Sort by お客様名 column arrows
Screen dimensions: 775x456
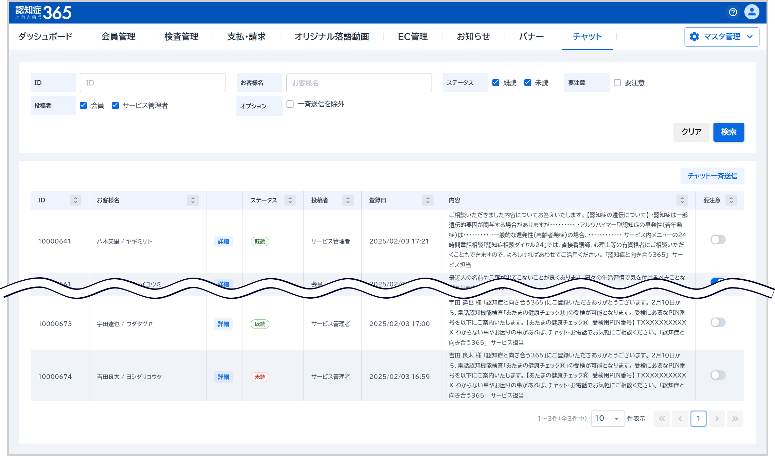(x=193, y=200)
